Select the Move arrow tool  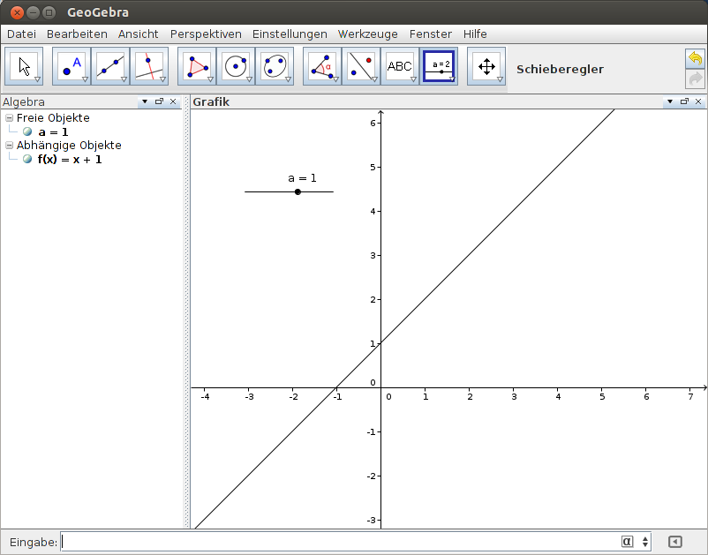[x=23, y=65]
